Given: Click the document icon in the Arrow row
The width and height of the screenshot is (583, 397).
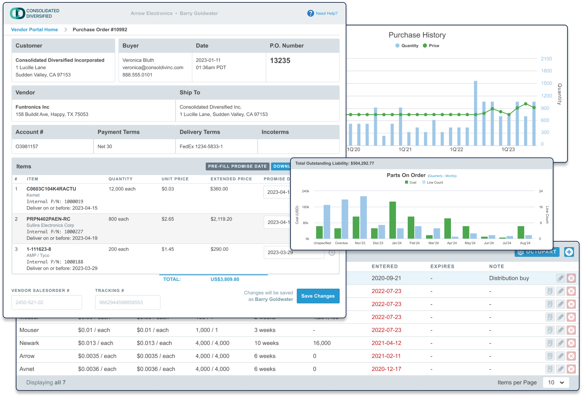Looking at the screenshot, I should click(550, 356).
